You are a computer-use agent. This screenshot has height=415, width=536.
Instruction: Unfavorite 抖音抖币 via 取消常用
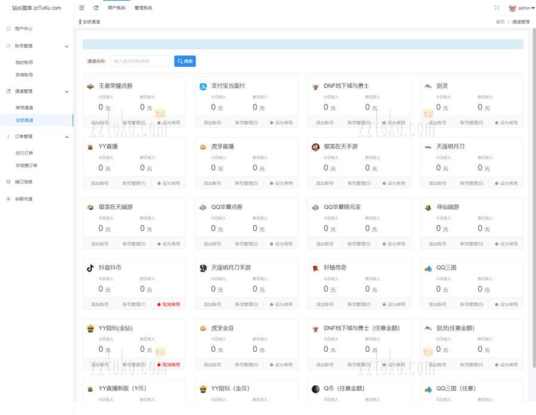(x=168, y=305)
